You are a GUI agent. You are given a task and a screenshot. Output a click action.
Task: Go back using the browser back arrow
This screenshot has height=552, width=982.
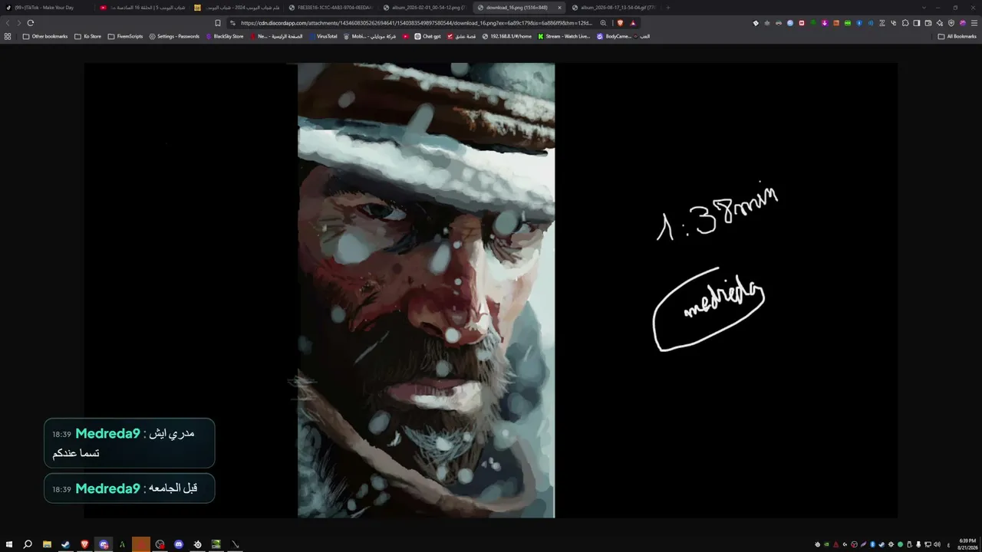[x=8, y=23]
